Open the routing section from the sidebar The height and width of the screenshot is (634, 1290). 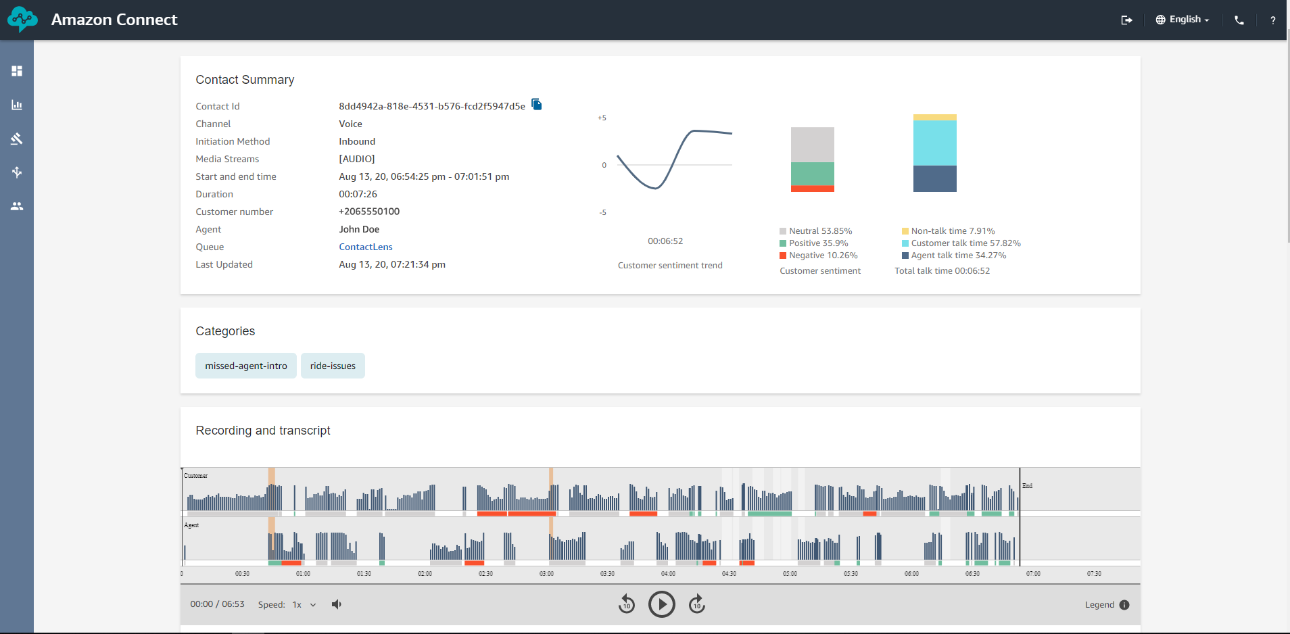[17, 172]
